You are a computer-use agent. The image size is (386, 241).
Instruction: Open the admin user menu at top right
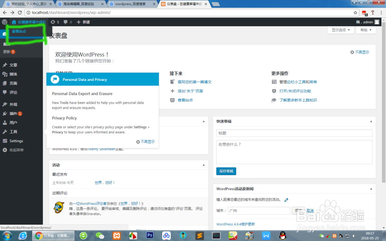(x=367, y=22)
